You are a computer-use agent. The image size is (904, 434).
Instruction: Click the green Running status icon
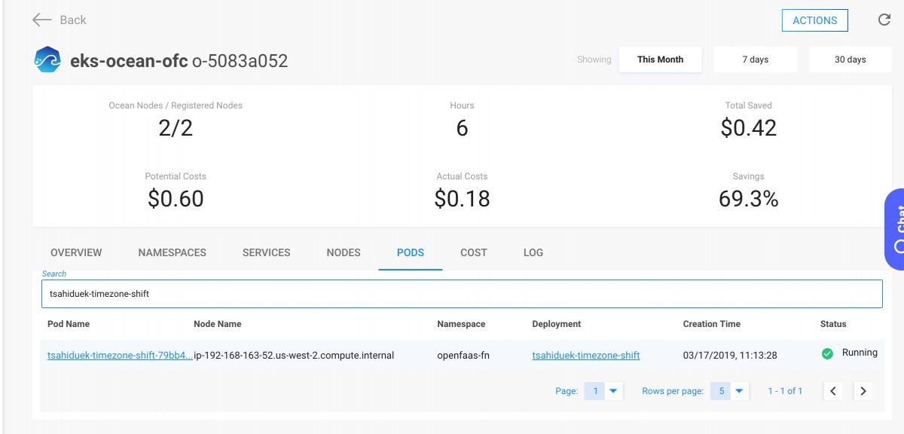tap(827, 353)
